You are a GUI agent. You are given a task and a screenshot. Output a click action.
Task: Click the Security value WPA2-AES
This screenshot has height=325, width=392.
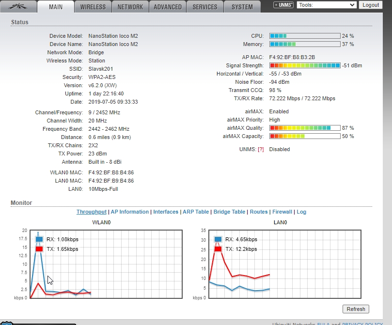102,77
